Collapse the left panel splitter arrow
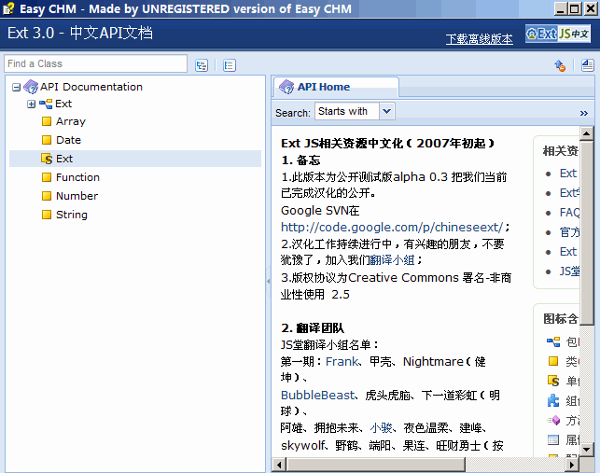 click(x=268, y=281)
